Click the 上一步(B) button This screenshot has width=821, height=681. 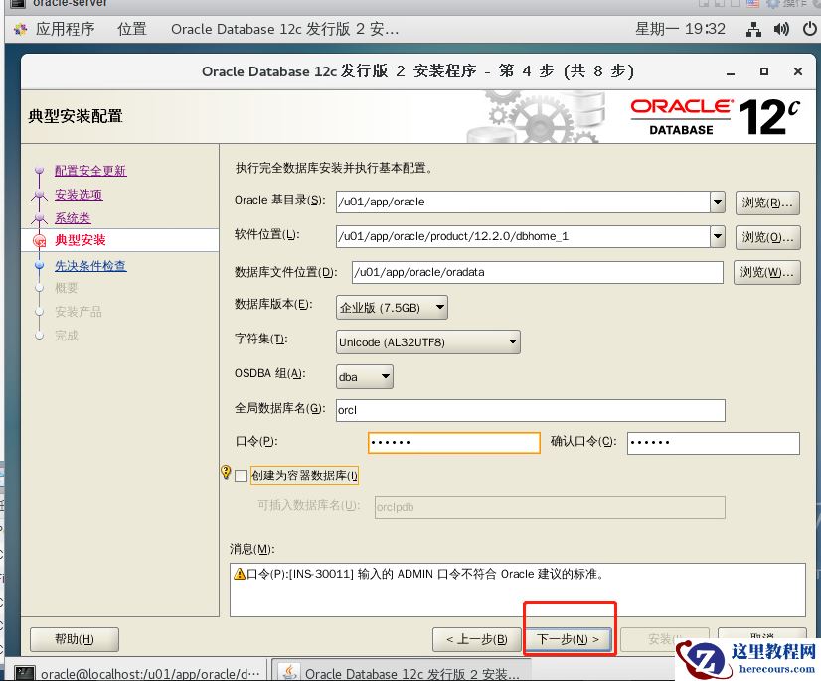476,639
